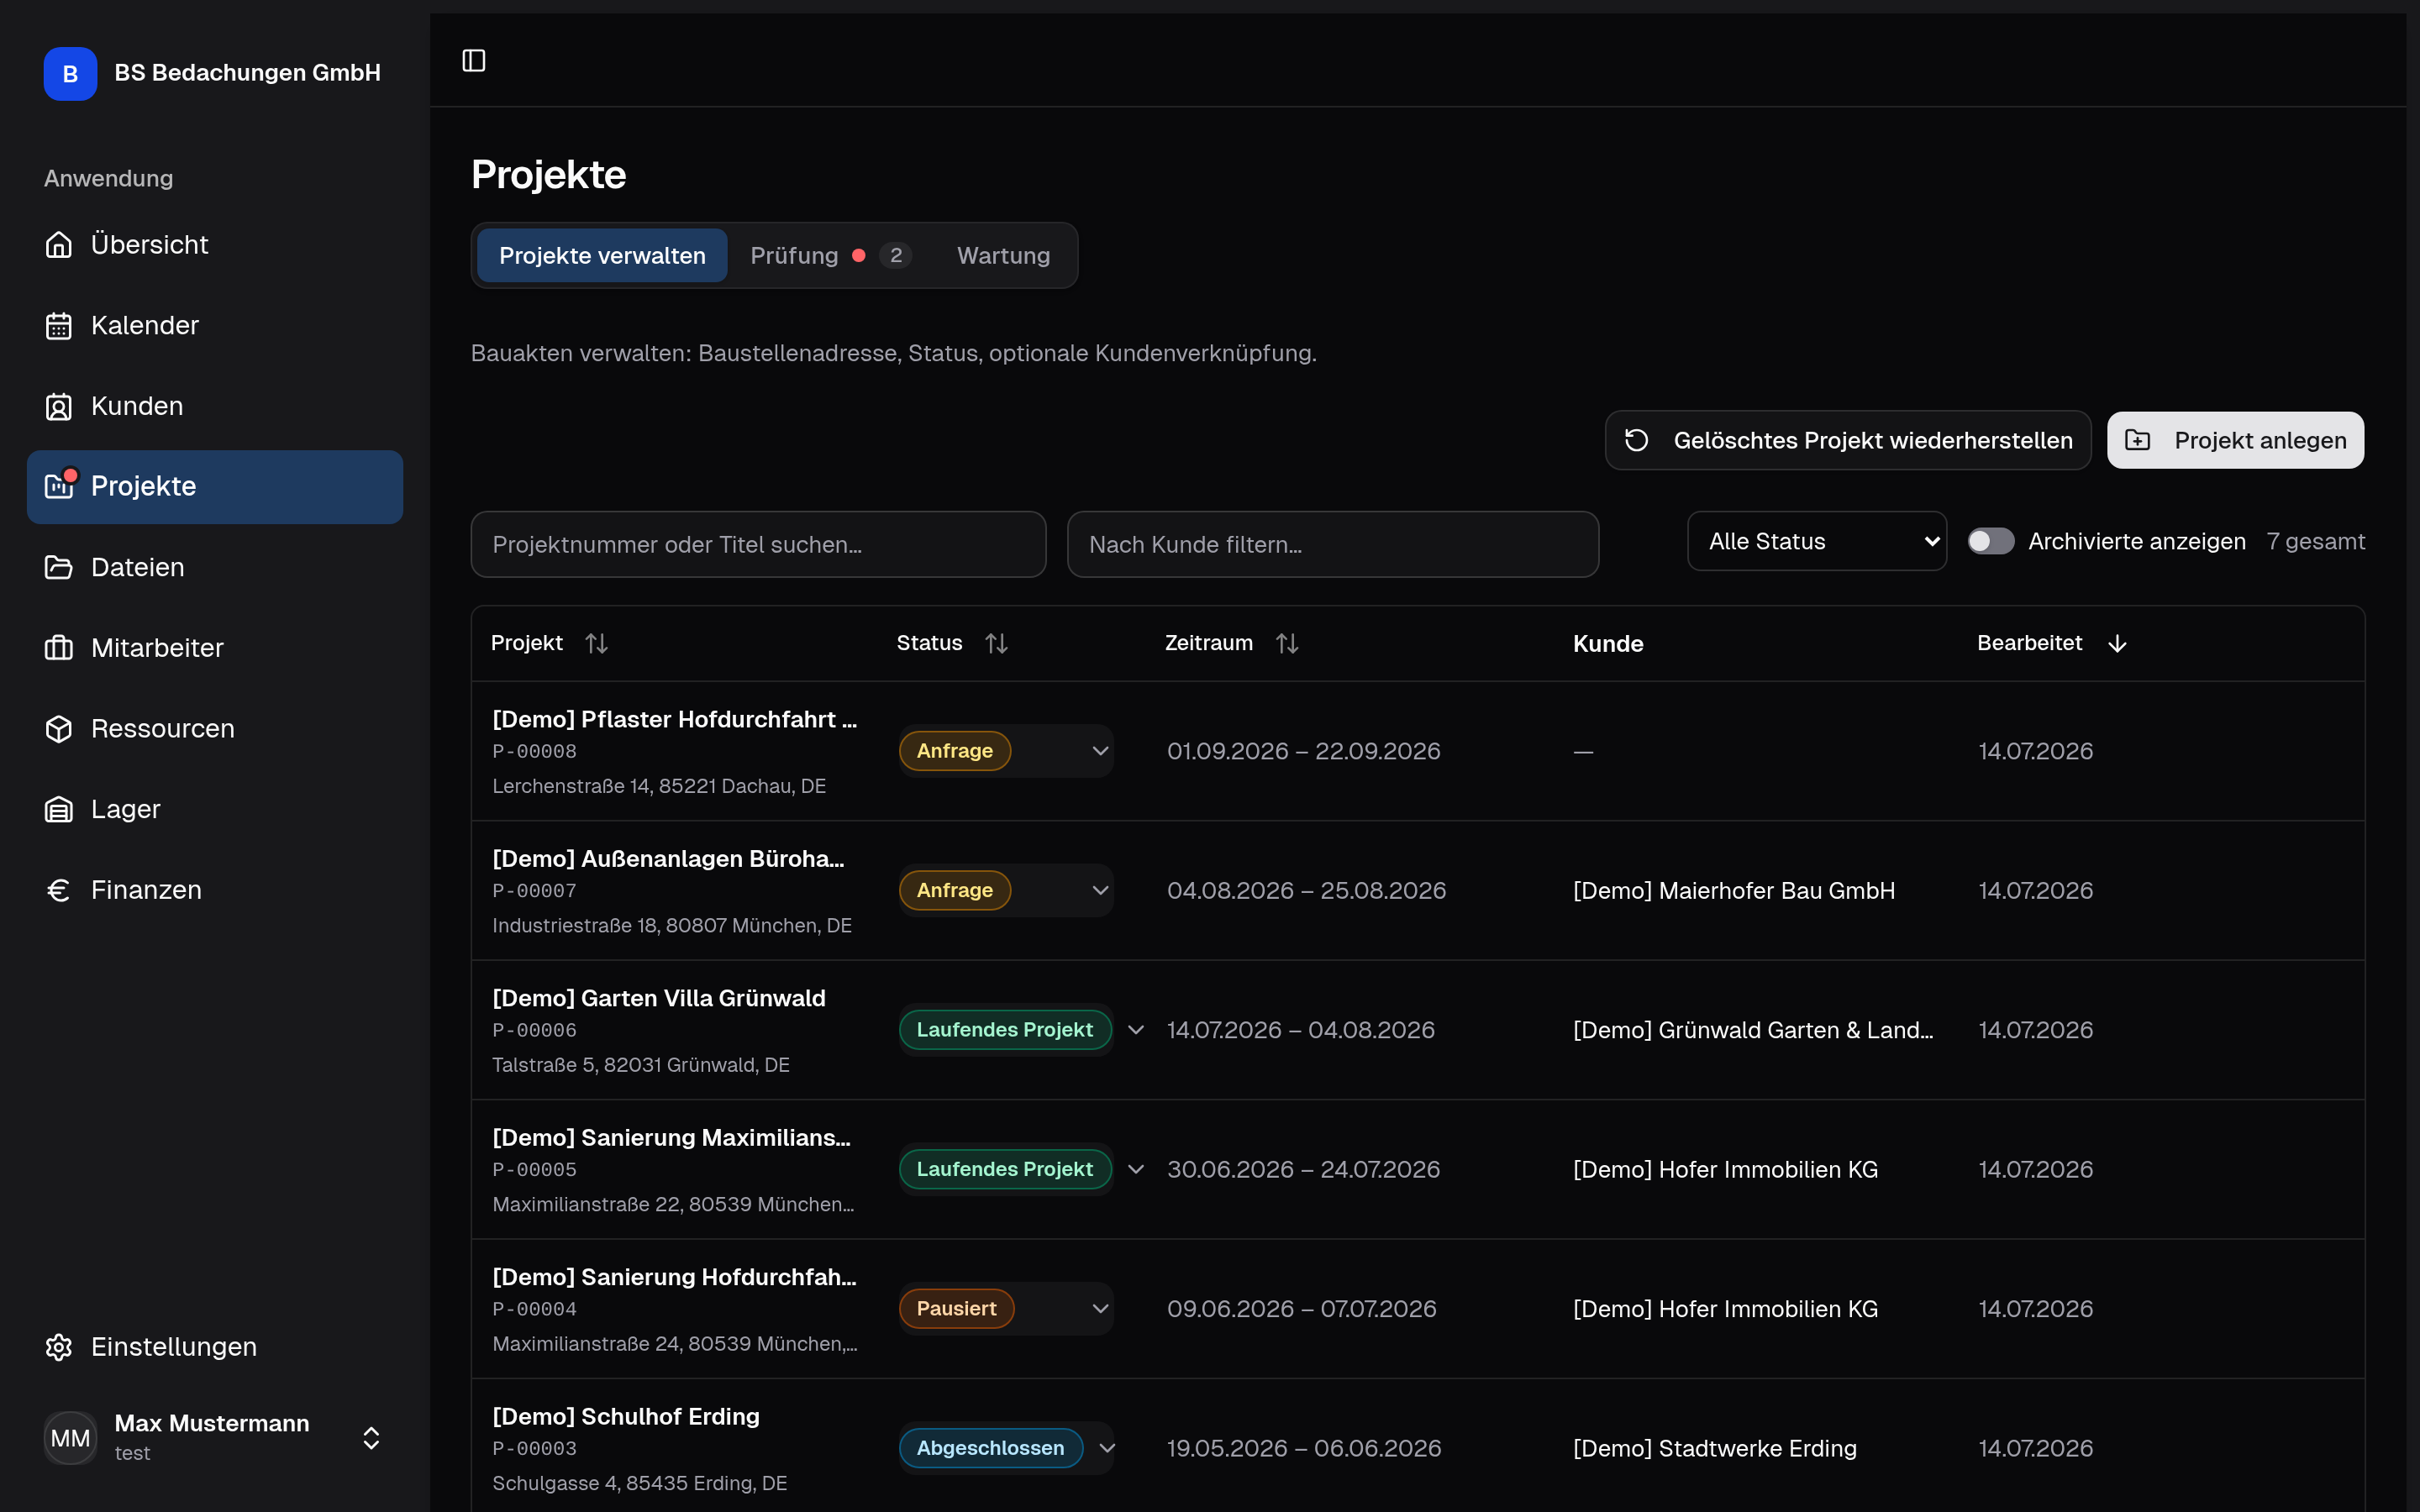Viewport: 2420px width, 1512px height.
Task: Click address Talstraße 5, 82031 Grünwald
Action: coord(641,1065)
